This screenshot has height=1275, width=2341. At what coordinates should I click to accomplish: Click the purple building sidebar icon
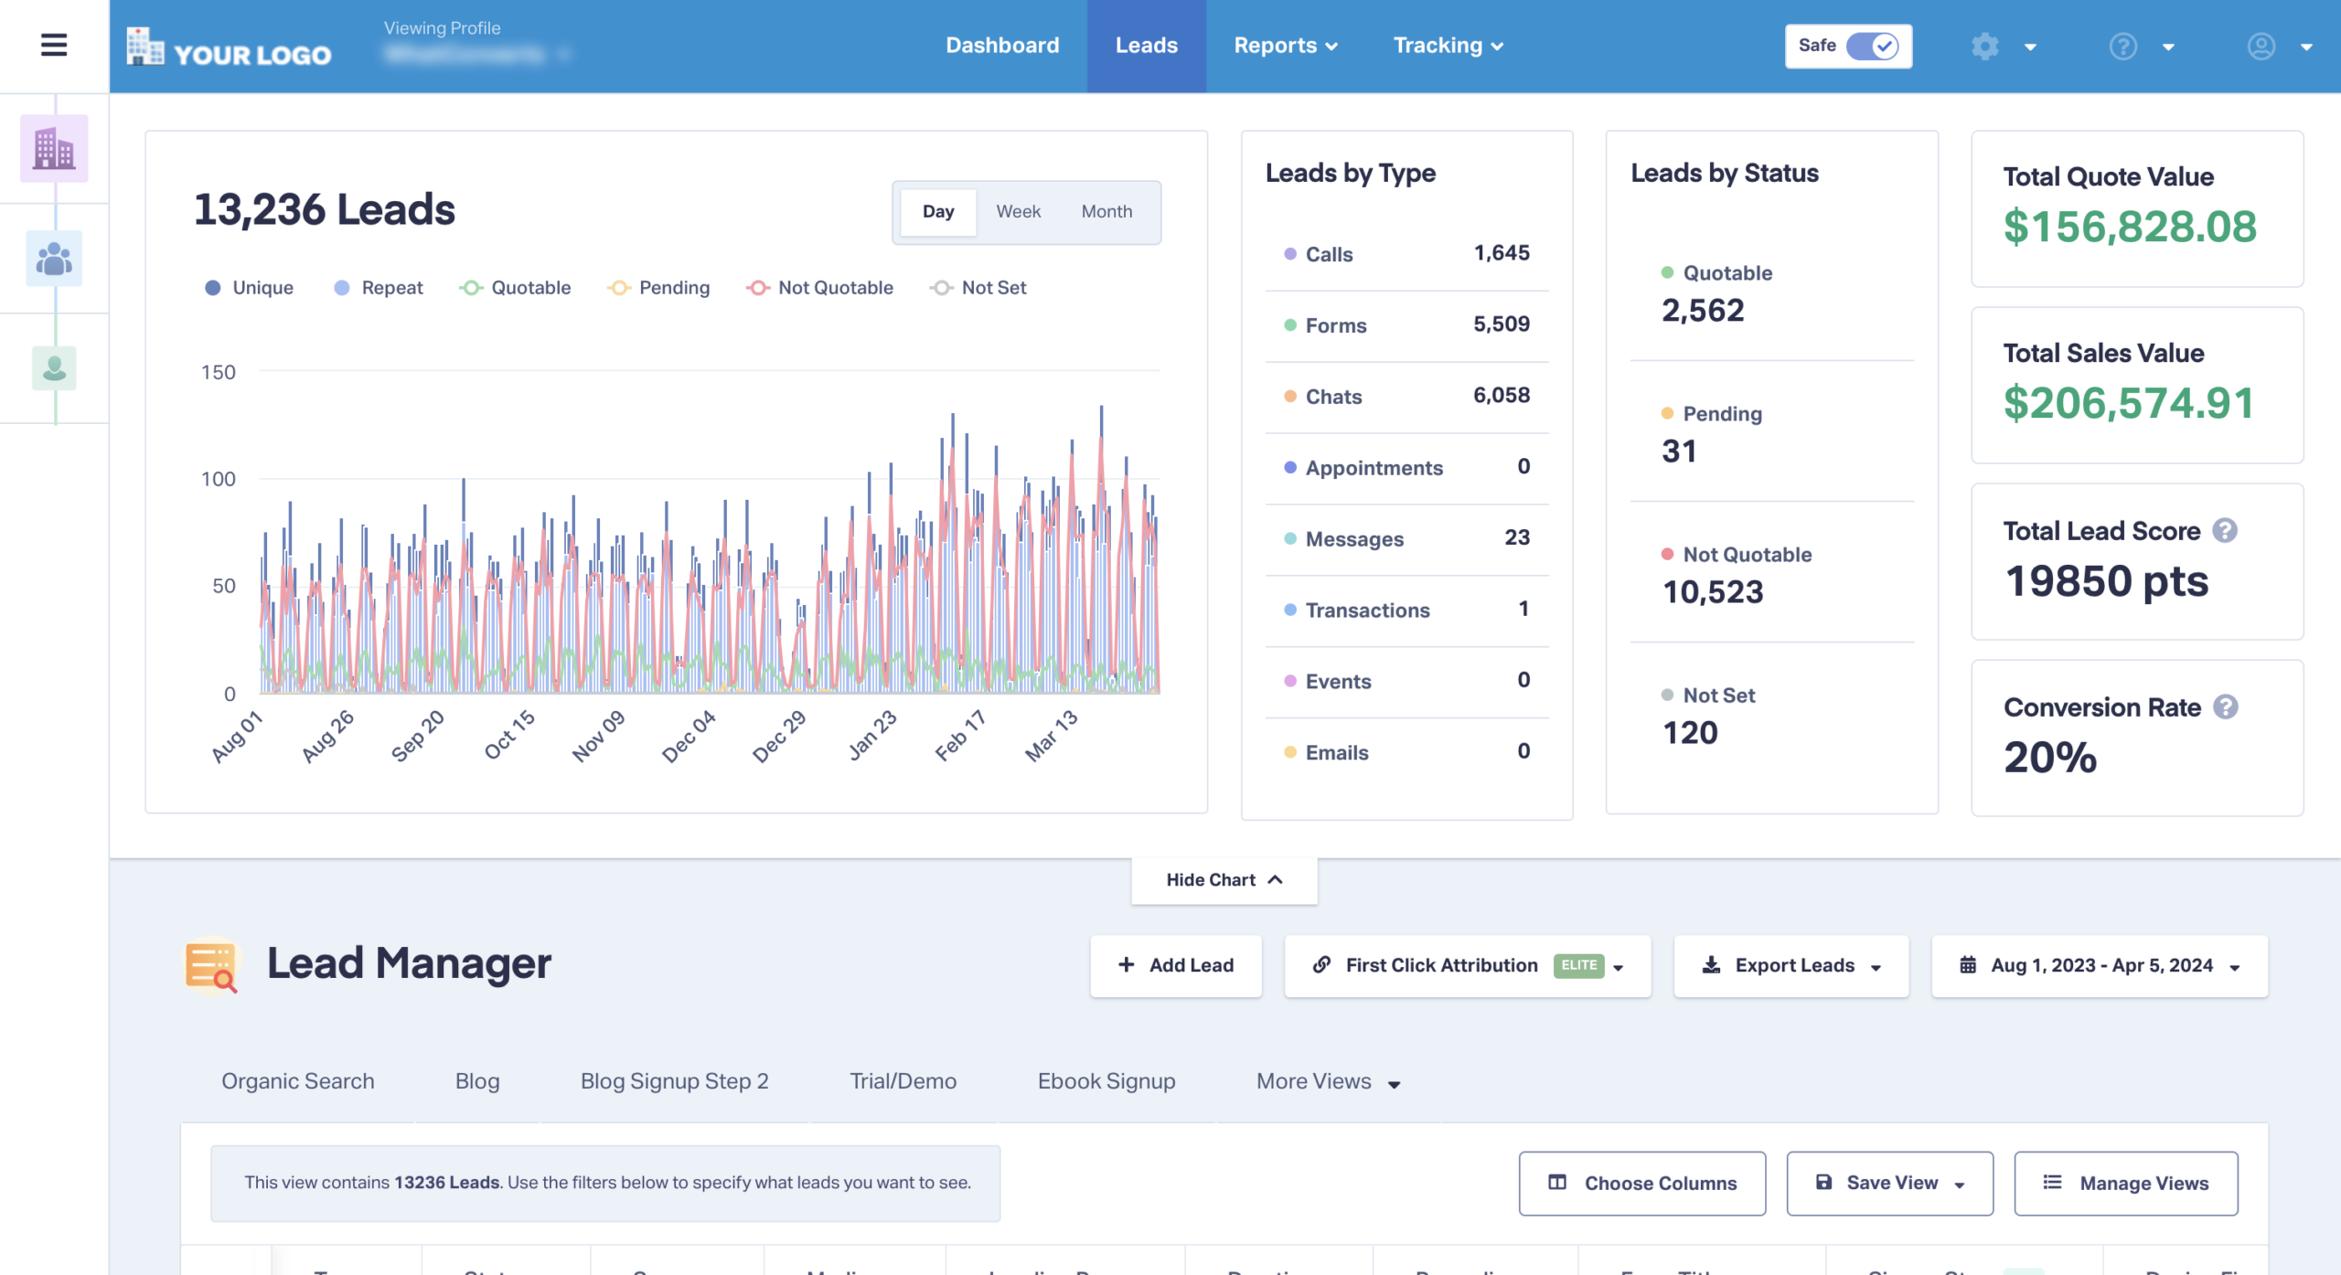pos(54,148)
